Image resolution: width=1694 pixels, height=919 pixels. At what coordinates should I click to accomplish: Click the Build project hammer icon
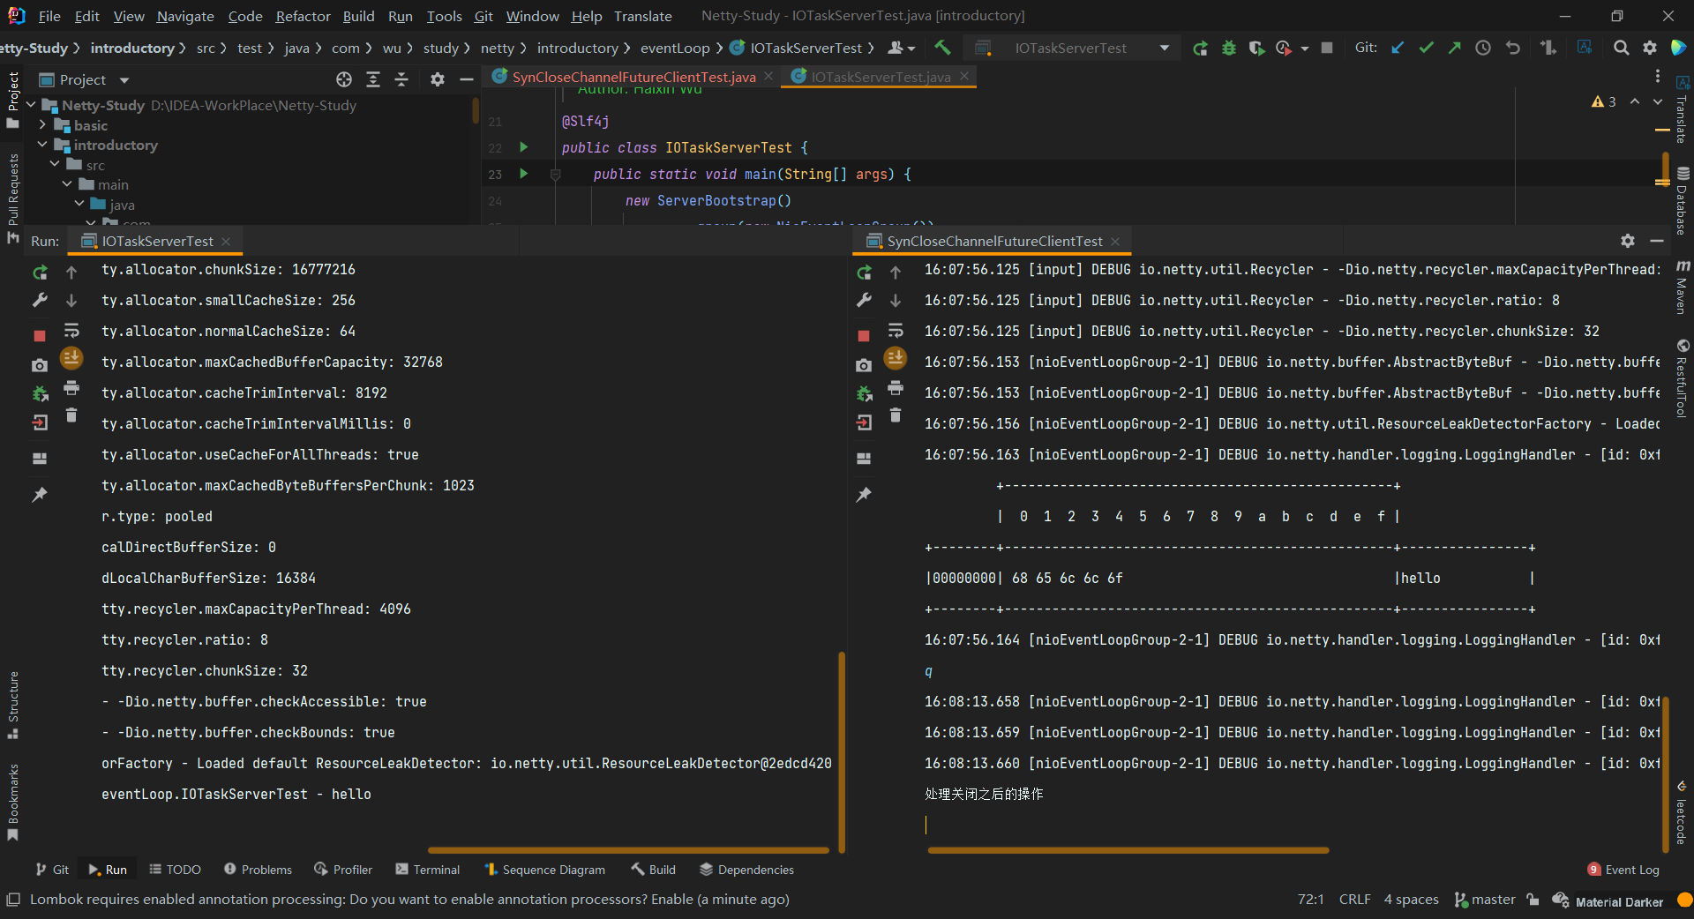click(x=942, y=48)
